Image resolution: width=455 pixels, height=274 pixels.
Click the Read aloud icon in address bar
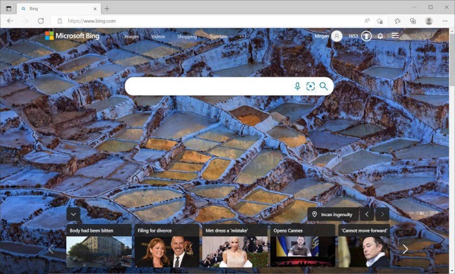coord(367,21)
